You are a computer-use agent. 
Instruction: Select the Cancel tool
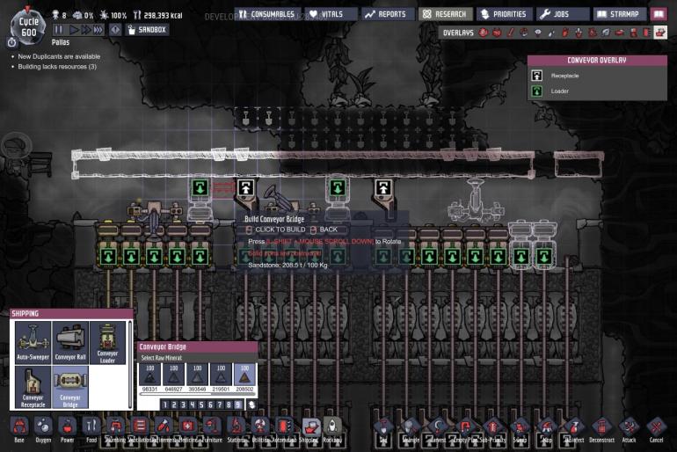click(x=656, y=429)
